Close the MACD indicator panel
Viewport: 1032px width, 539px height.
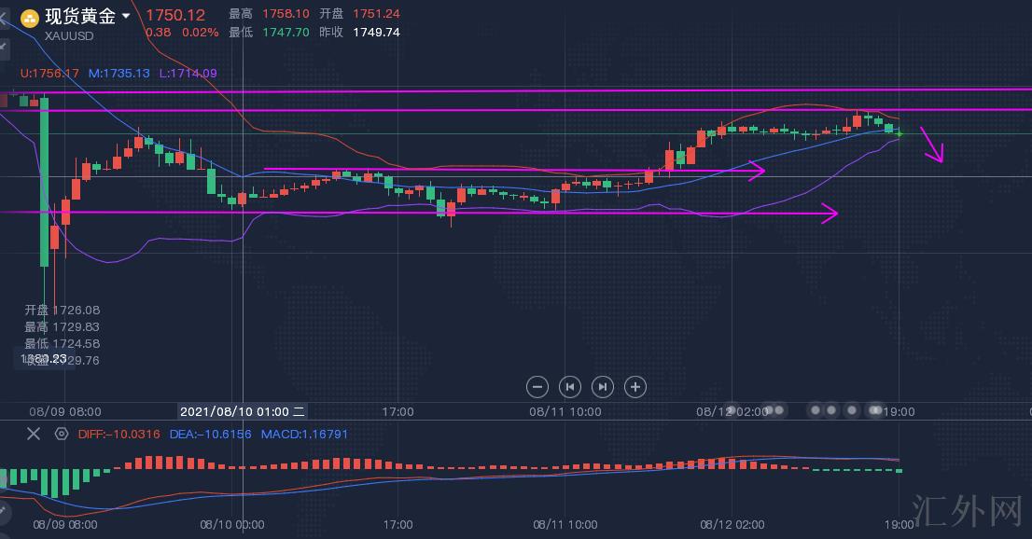pyautogui.click(x=34, y=434)
